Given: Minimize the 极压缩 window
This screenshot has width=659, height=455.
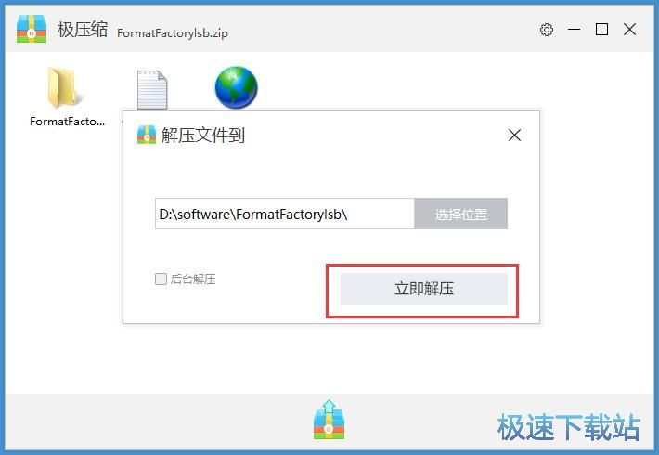Looking at the screenshot, I should point(575,30).
